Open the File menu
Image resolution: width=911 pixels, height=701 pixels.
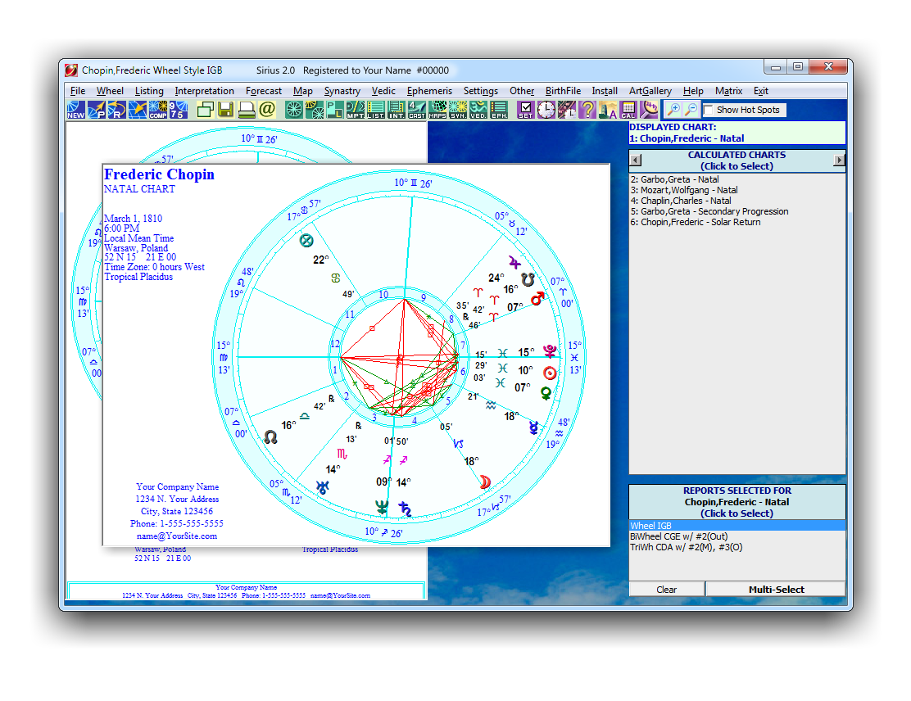click(x=78, y=91)
